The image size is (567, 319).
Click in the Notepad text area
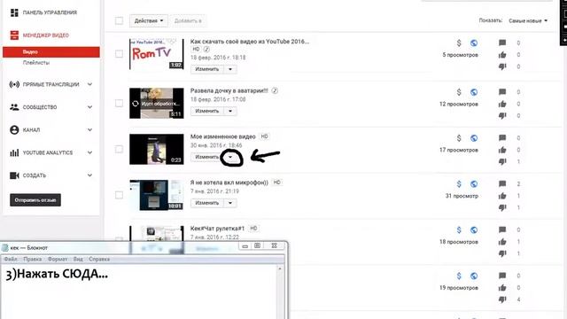(x=139, y=292)
